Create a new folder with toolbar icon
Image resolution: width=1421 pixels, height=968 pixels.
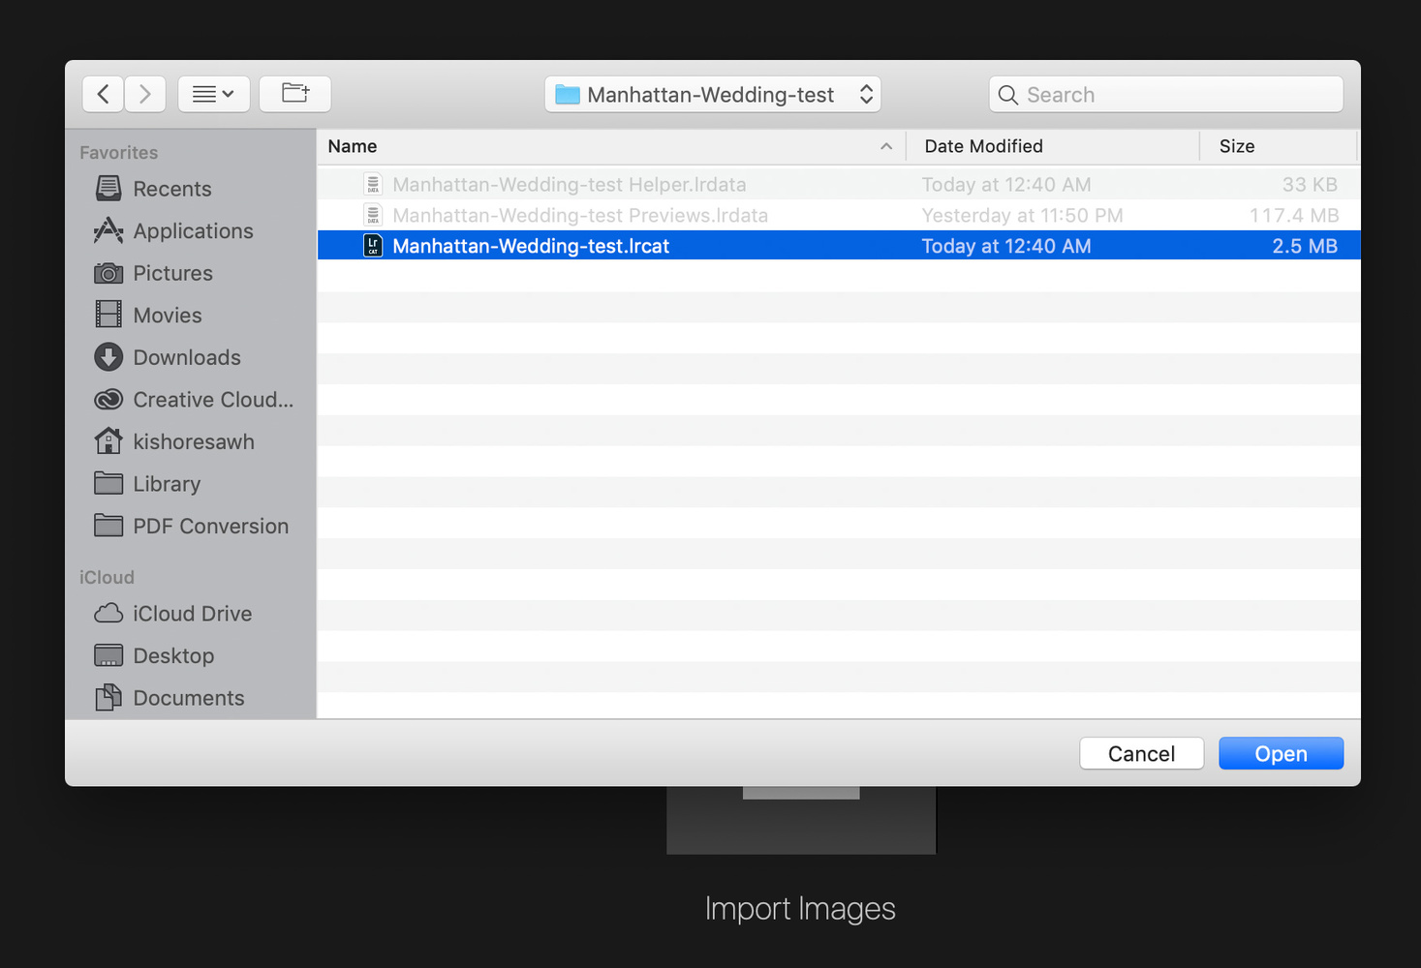[x=295, y=94]
